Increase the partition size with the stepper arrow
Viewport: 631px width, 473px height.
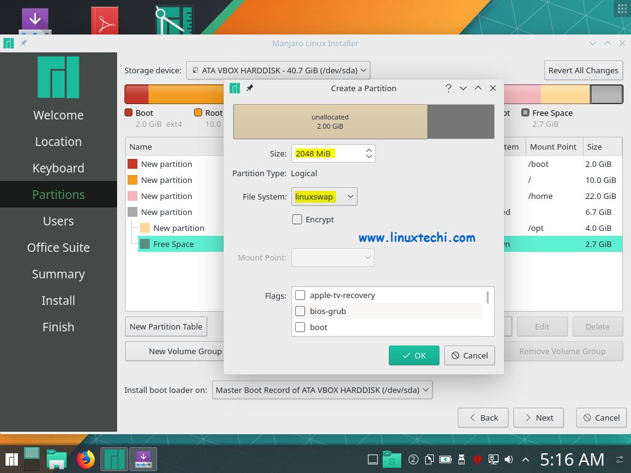click(368, 150)
